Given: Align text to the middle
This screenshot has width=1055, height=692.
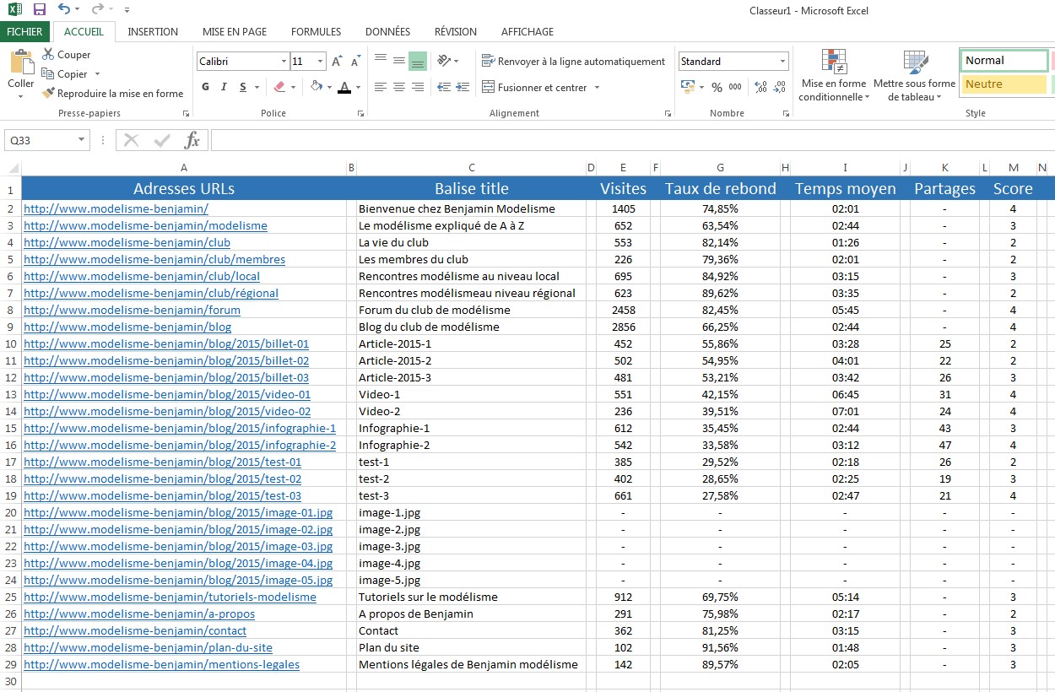Looking at the screenshot, I should tap(398, 61).
